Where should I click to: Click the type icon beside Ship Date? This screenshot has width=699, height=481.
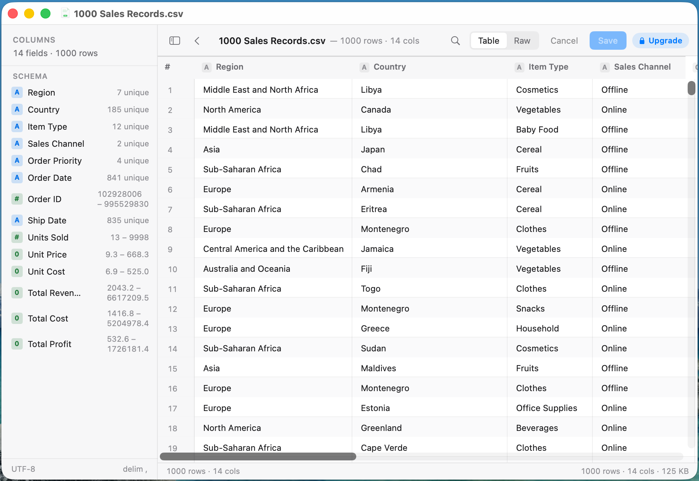coord(17,220)
